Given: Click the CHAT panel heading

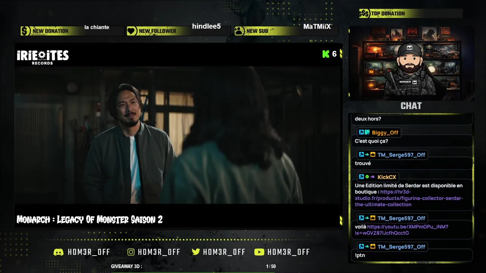Looking at the screenshot, I should point(411,106).
